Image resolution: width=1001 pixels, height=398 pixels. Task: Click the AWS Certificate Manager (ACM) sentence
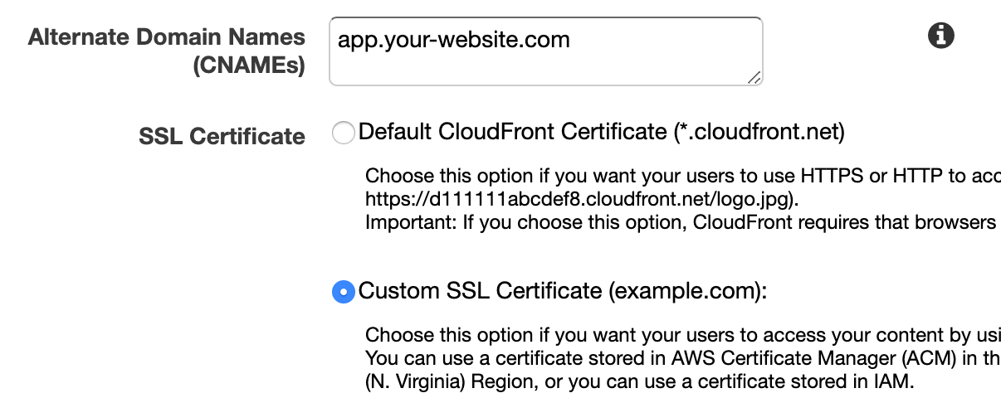click(681, 359)
